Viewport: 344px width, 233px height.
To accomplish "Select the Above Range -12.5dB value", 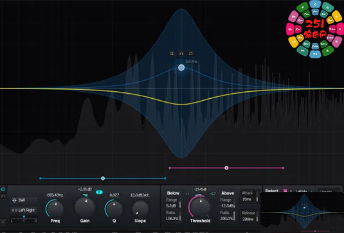I will 227,206.
